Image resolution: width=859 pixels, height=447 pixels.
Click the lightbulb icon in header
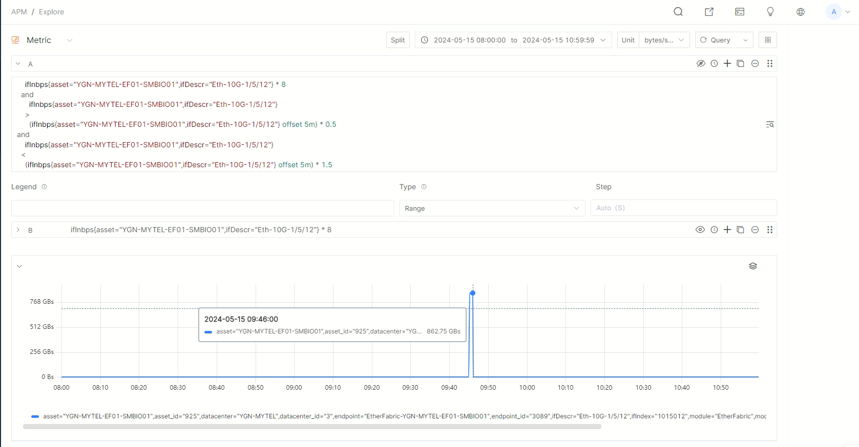point(770,12)
